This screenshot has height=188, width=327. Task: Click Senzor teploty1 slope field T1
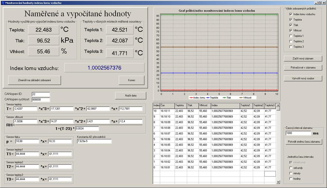[x=27, y=154]
